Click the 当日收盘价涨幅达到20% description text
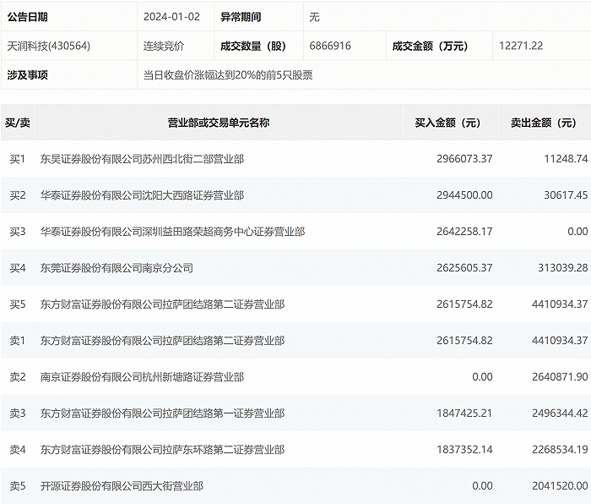 228,75
